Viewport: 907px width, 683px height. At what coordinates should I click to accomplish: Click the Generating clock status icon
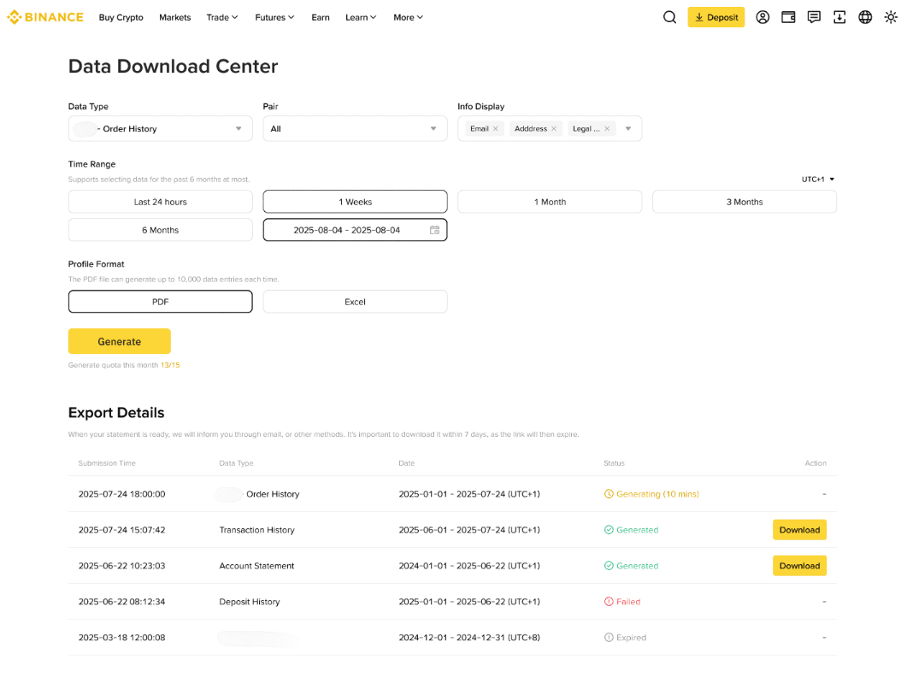pyautogui.click(x=609, y=494)
